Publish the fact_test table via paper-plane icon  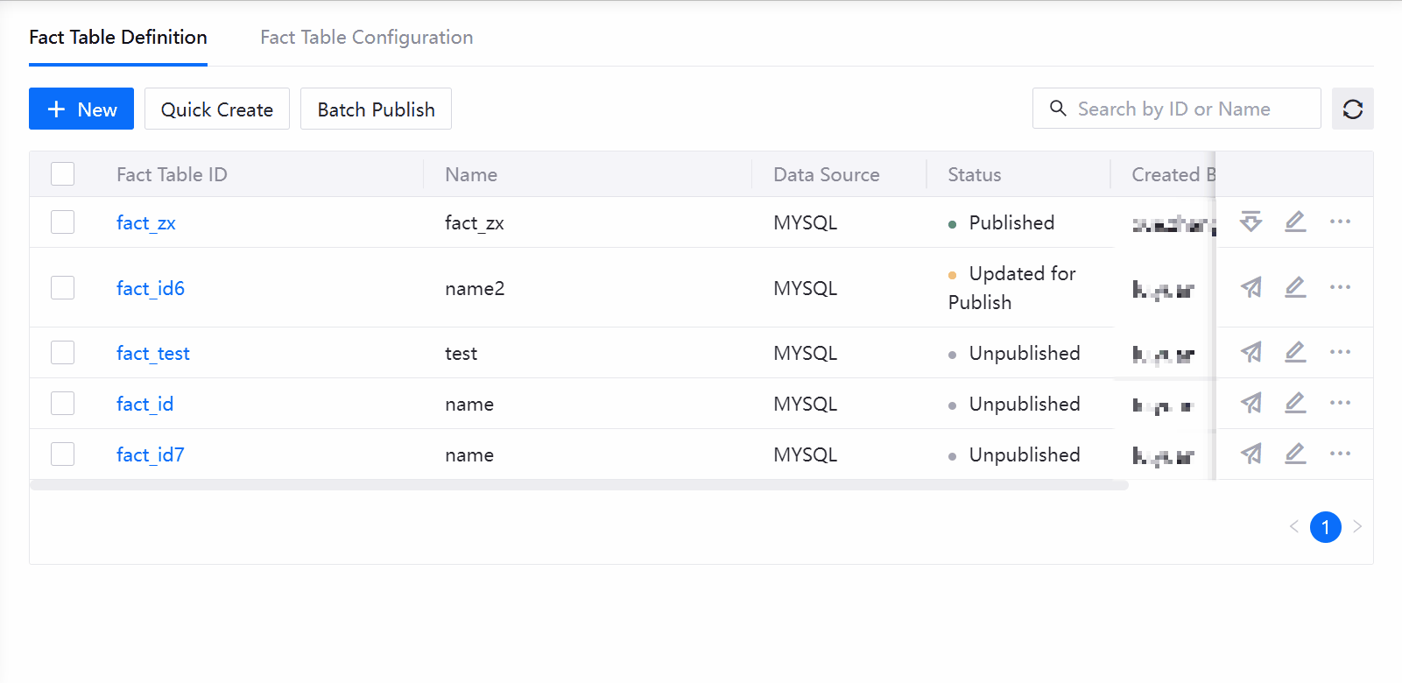pyautogui.click(x=1251, y=352)
